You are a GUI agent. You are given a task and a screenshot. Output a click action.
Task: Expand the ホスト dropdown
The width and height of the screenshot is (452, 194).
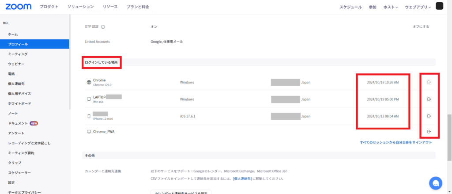click(390, 7)
